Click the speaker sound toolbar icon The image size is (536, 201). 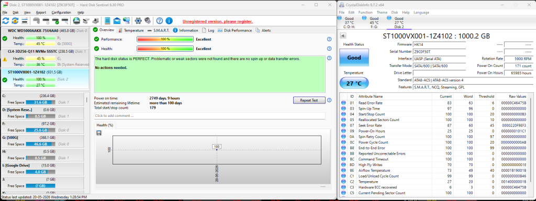(x=148, y=21)
